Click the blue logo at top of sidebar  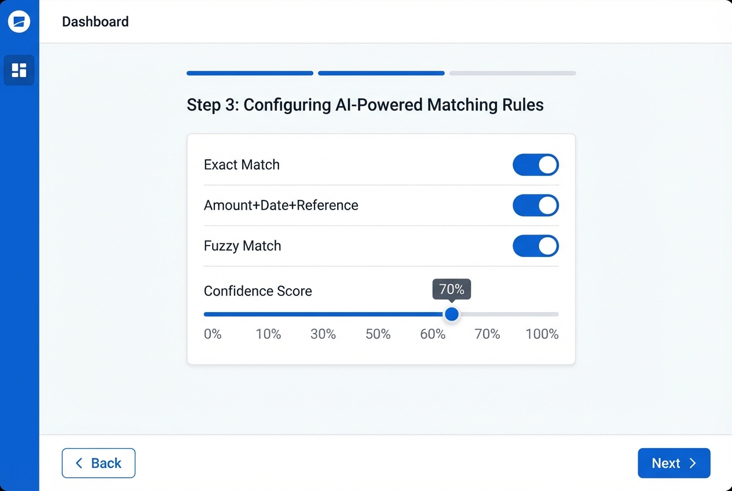[19, 21]
